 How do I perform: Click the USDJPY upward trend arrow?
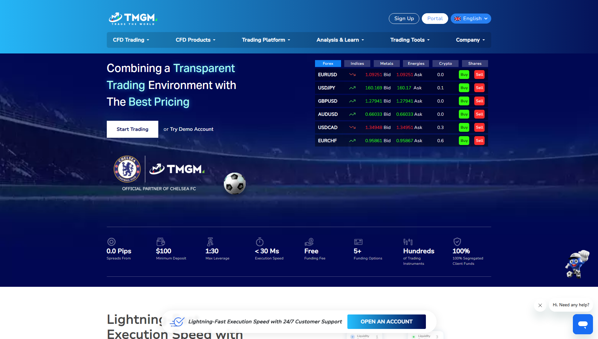click(352, 88)
